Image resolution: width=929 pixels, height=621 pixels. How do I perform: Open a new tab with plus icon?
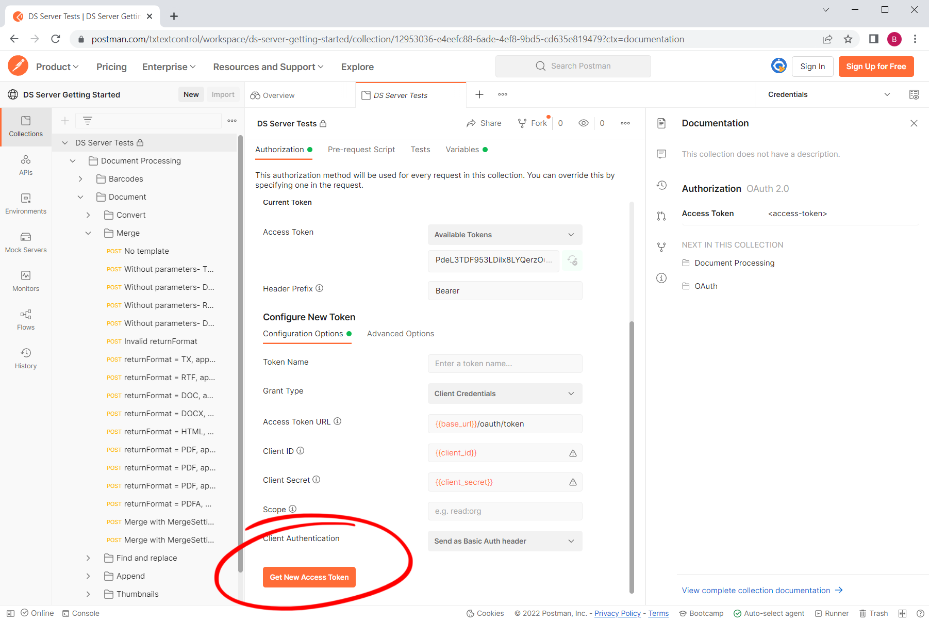click(479, 94)
